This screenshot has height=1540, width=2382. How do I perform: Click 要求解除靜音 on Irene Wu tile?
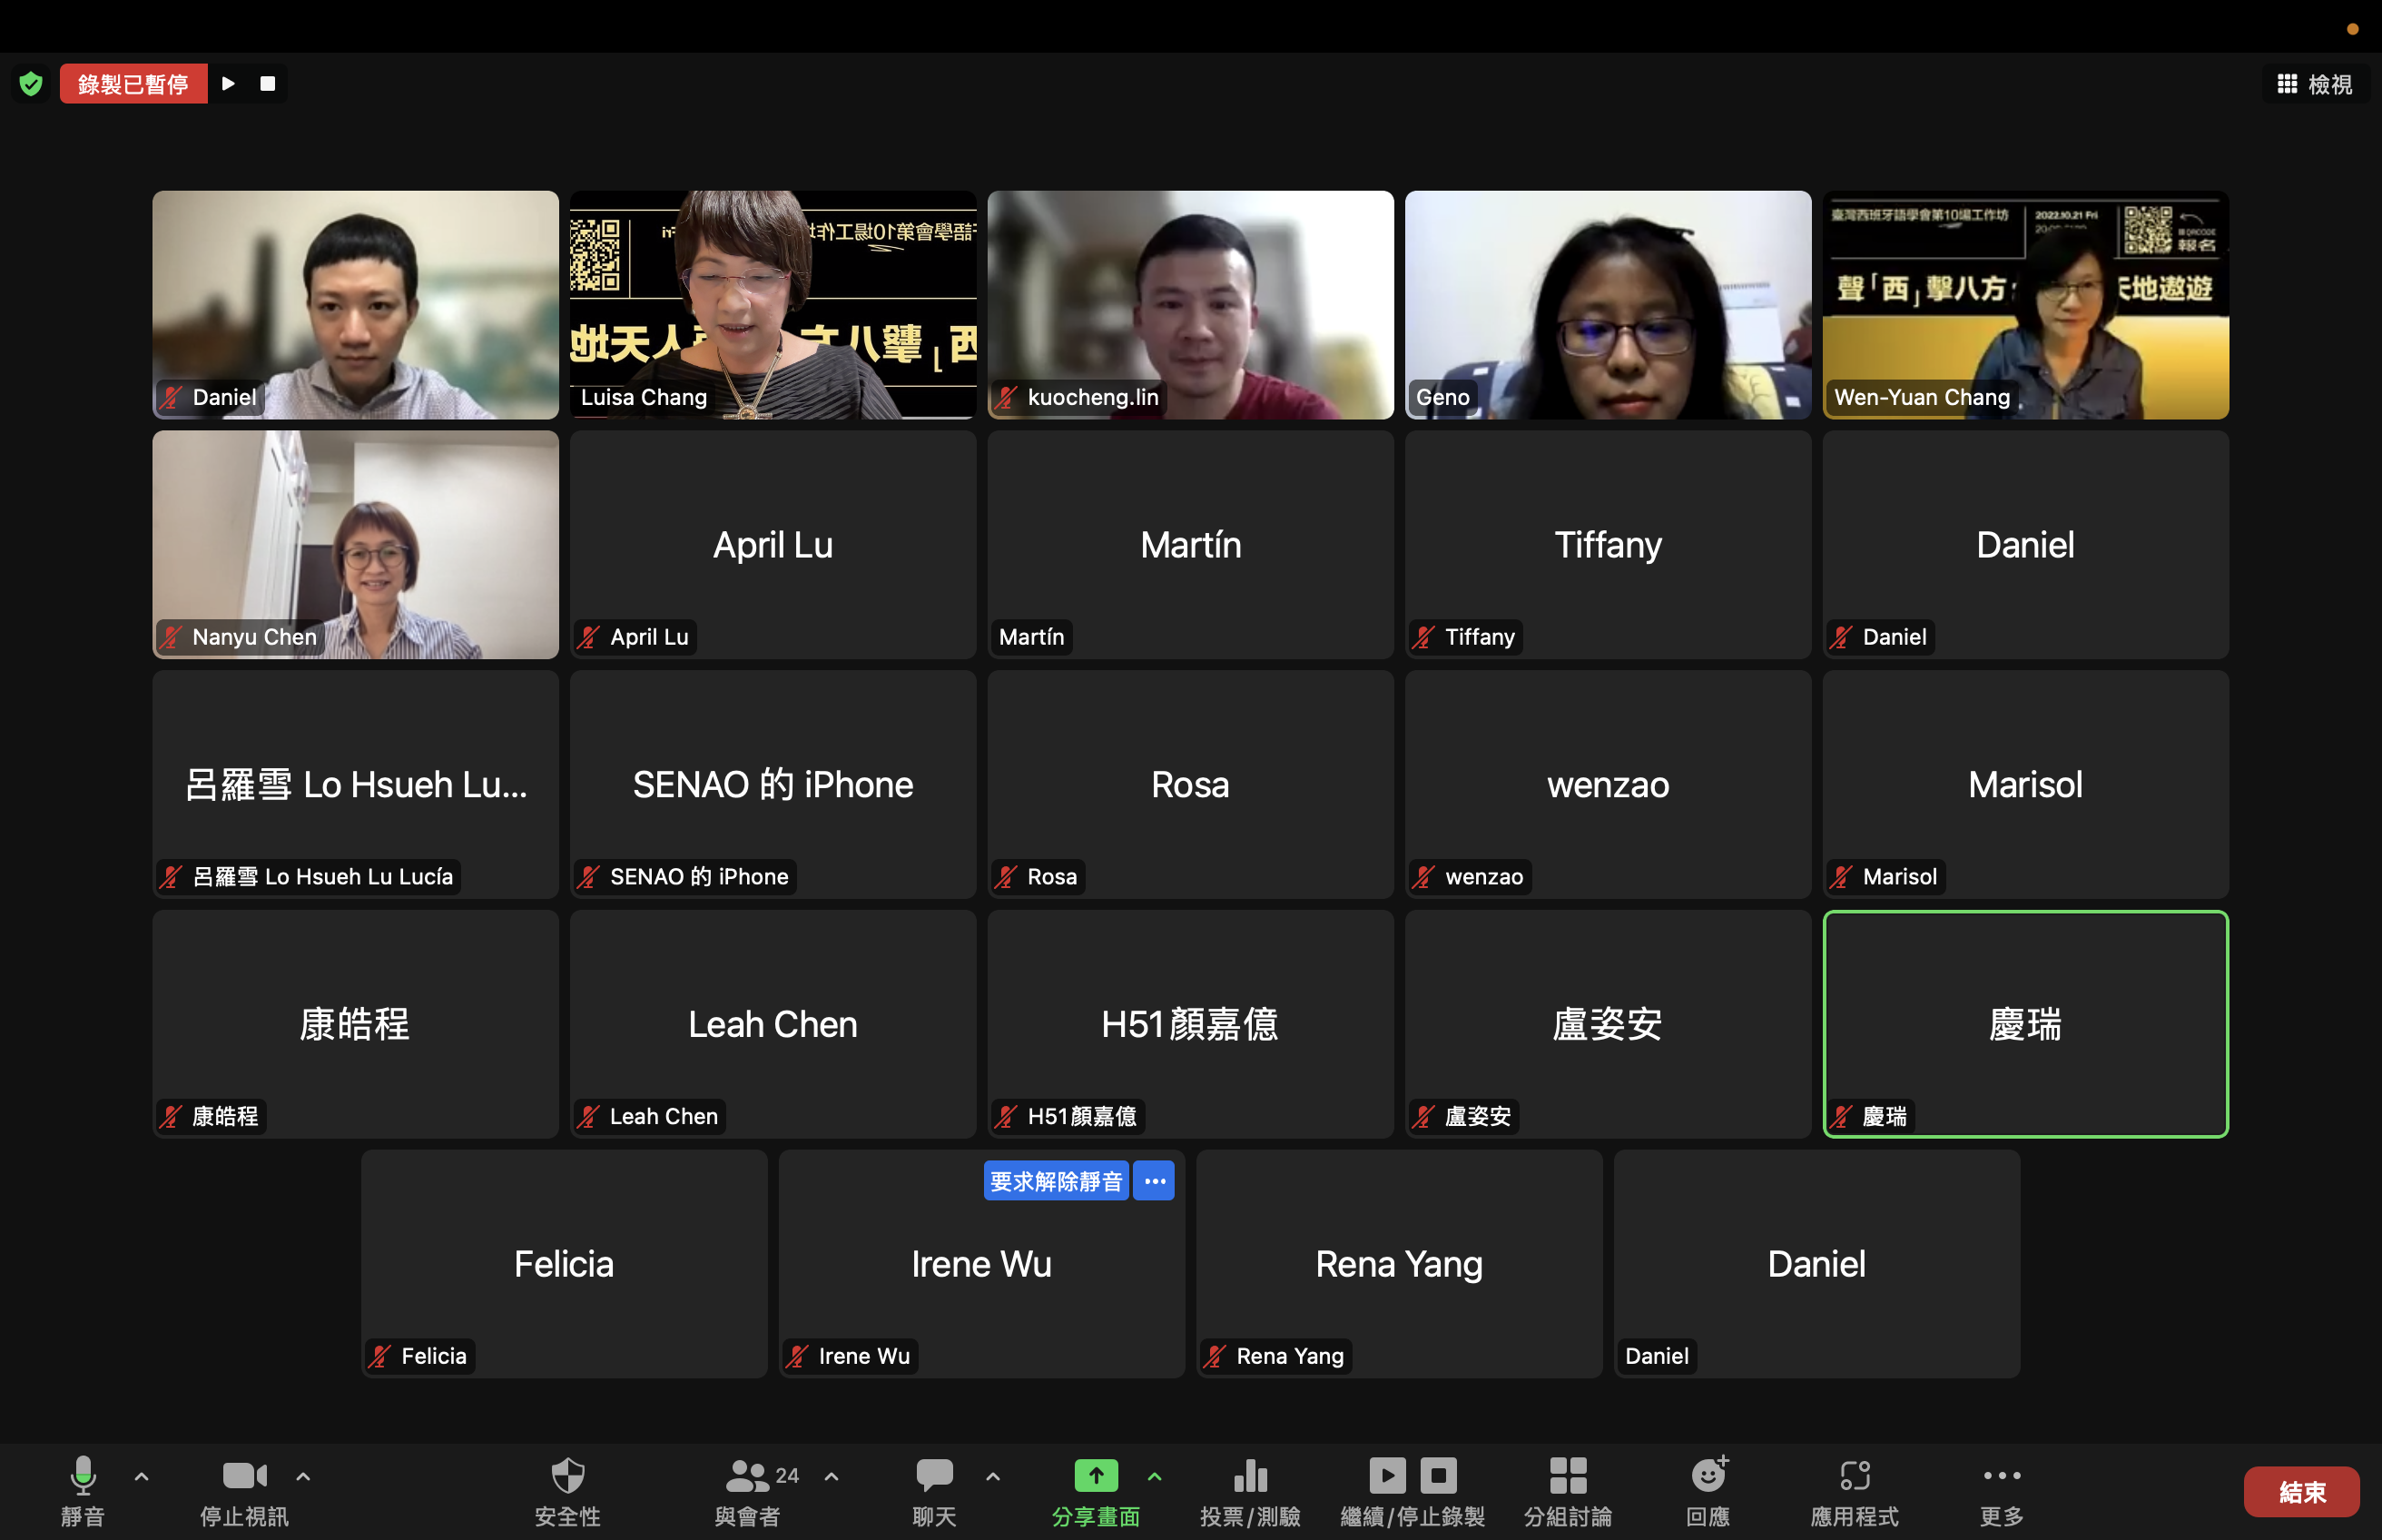click(1056, 1181)
